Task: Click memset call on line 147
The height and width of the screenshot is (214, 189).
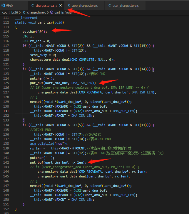Action: pos(81,186)
